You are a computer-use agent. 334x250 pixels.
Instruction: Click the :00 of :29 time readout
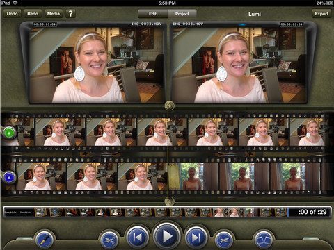tap(312, 212)
